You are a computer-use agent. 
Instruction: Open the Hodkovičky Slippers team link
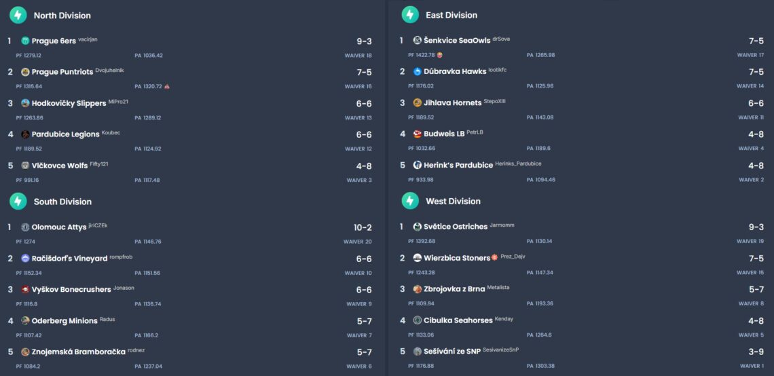coord(69,103)
